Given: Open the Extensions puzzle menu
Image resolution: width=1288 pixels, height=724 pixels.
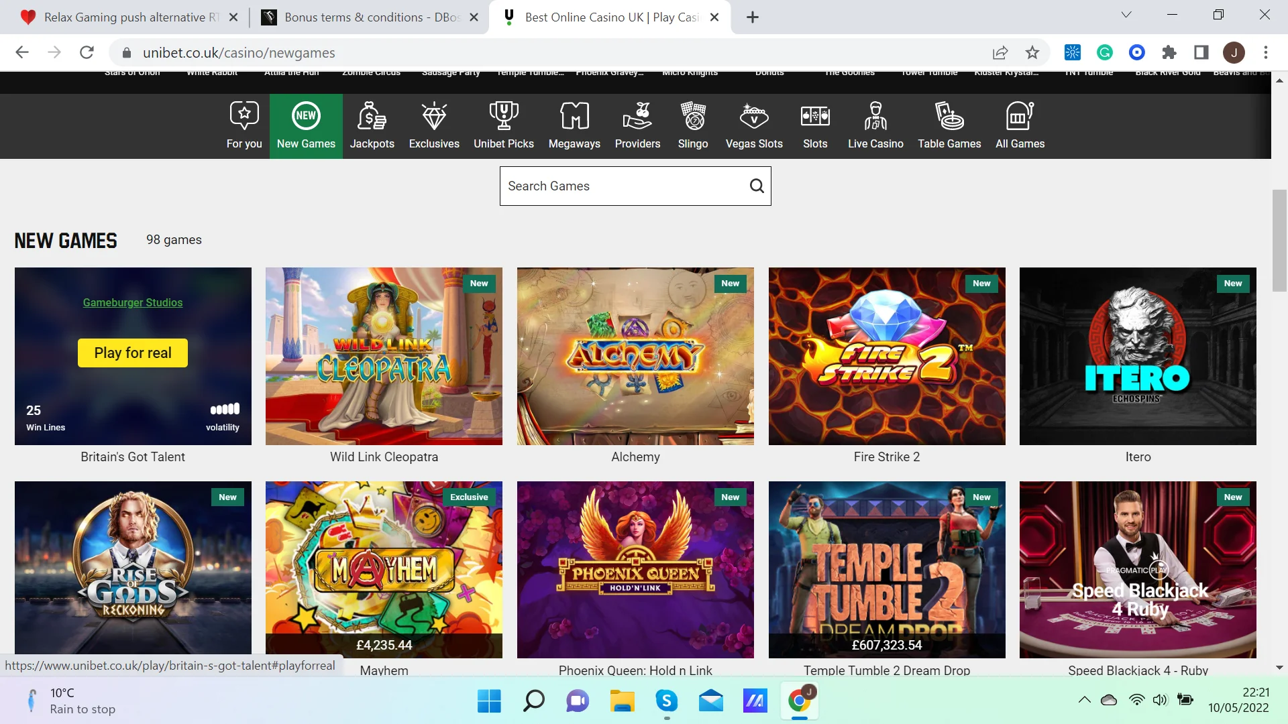Looking at the screenshot, I should point(1169,52).
